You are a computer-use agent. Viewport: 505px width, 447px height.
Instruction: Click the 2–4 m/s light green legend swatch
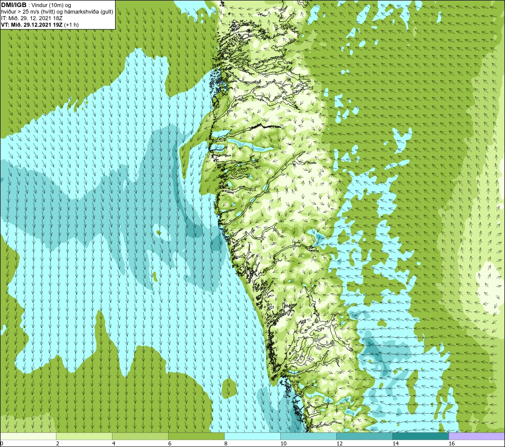84,436
